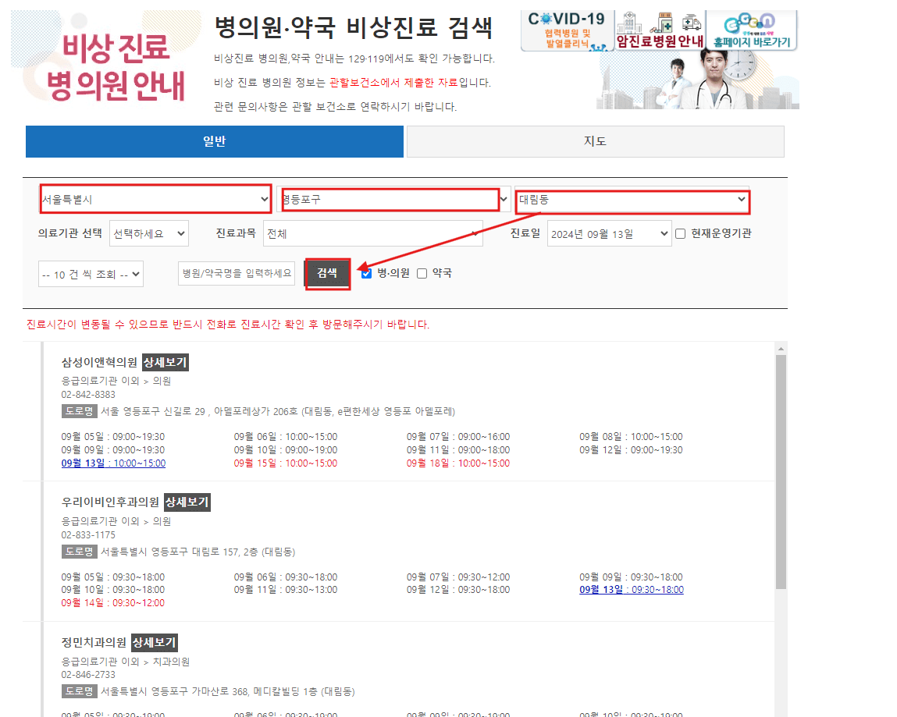
Task: Click phone number 02-846-2733
Action: tap(88, 675)
